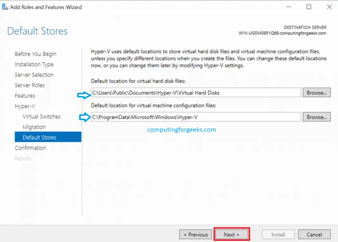Image resolution: width=338 pixels, height=242 pixels.
Task: Click the virtual hard disk files path field
Action: 196,93
